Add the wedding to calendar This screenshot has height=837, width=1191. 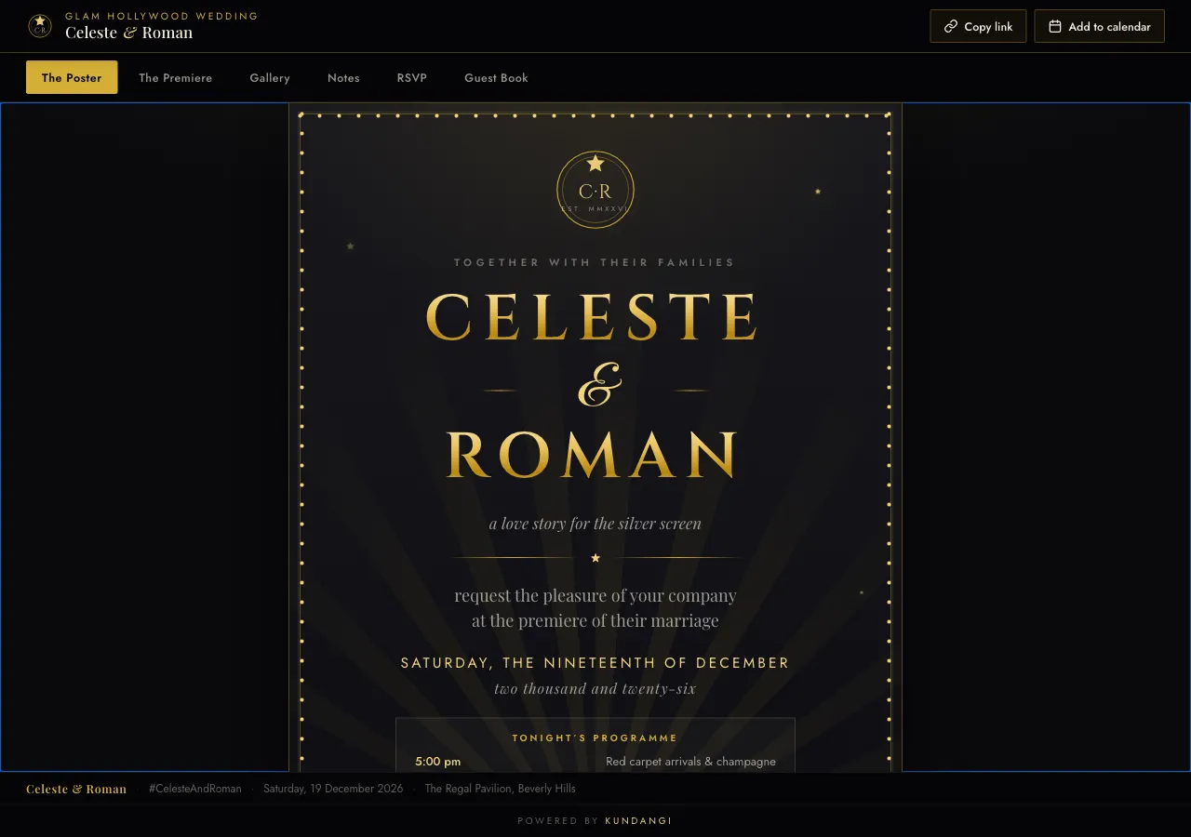pyautogui.click(x=1099, y=26)
